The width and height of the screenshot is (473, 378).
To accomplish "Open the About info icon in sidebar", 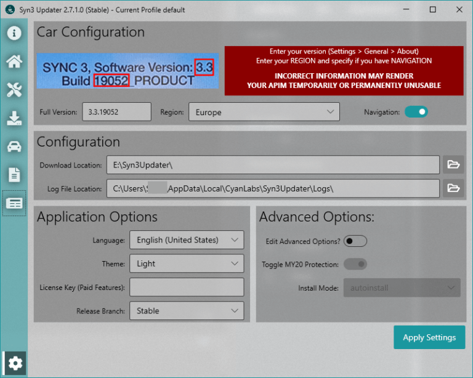I will [14, 33].
